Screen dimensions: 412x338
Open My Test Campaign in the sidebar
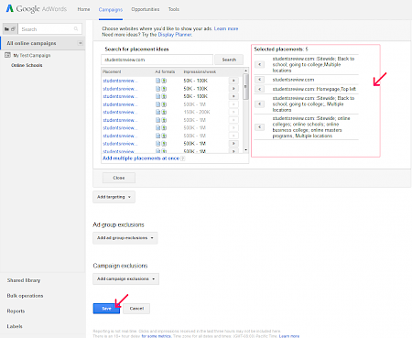tap(32, 55)
